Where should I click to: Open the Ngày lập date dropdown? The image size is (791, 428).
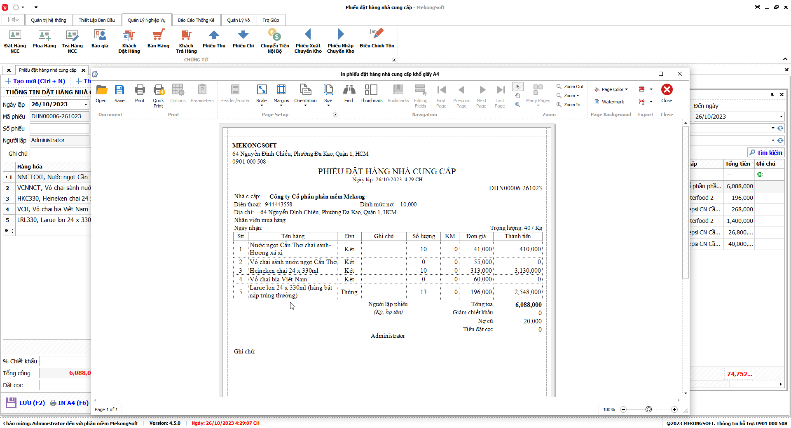[86, 105]
